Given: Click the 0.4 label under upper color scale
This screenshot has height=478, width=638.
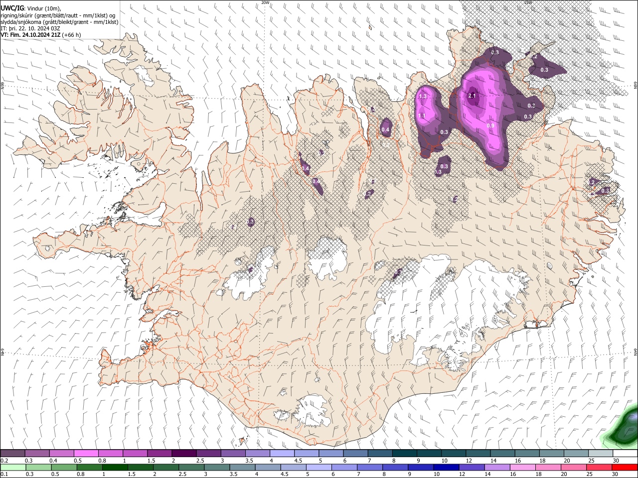Looking at the screenshot, I should point(53,461).
